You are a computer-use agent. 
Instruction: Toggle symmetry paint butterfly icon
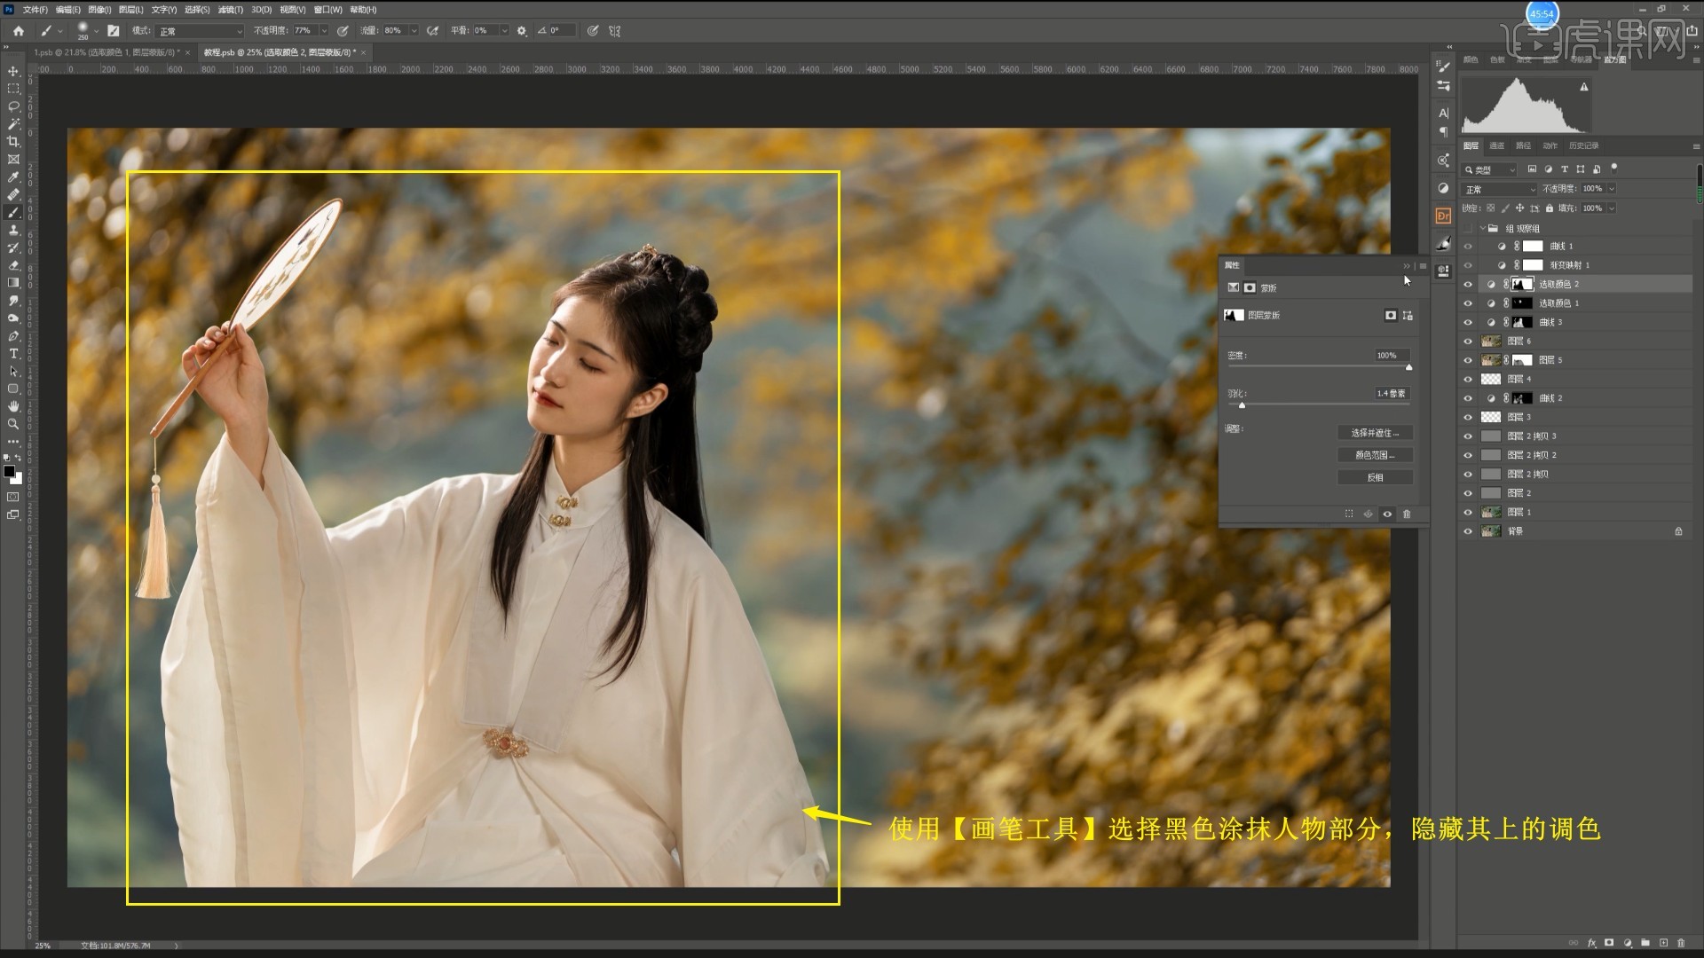tap(615, 30)
